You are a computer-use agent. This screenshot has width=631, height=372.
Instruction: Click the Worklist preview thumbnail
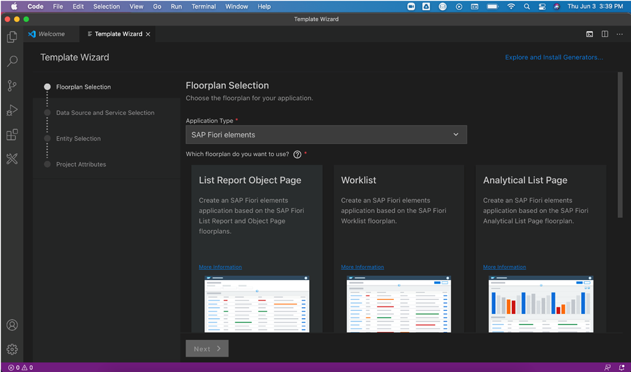pyautogui.click(x=399, y=304)
